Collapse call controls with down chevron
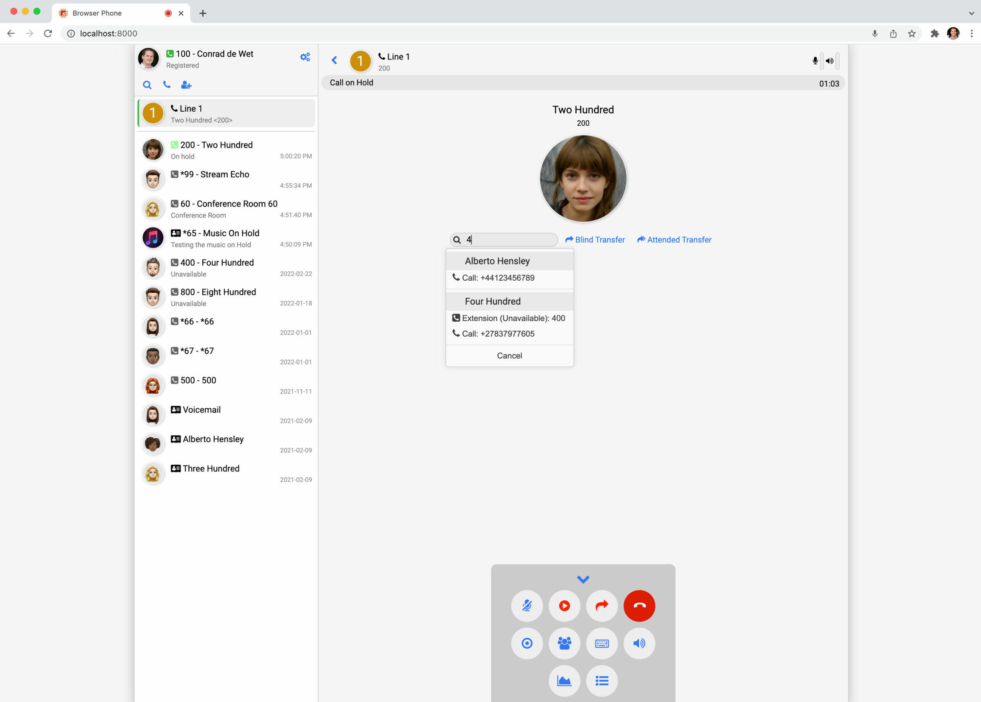Image resolution: width=981 pixels, height=702 pixels. 583,579
